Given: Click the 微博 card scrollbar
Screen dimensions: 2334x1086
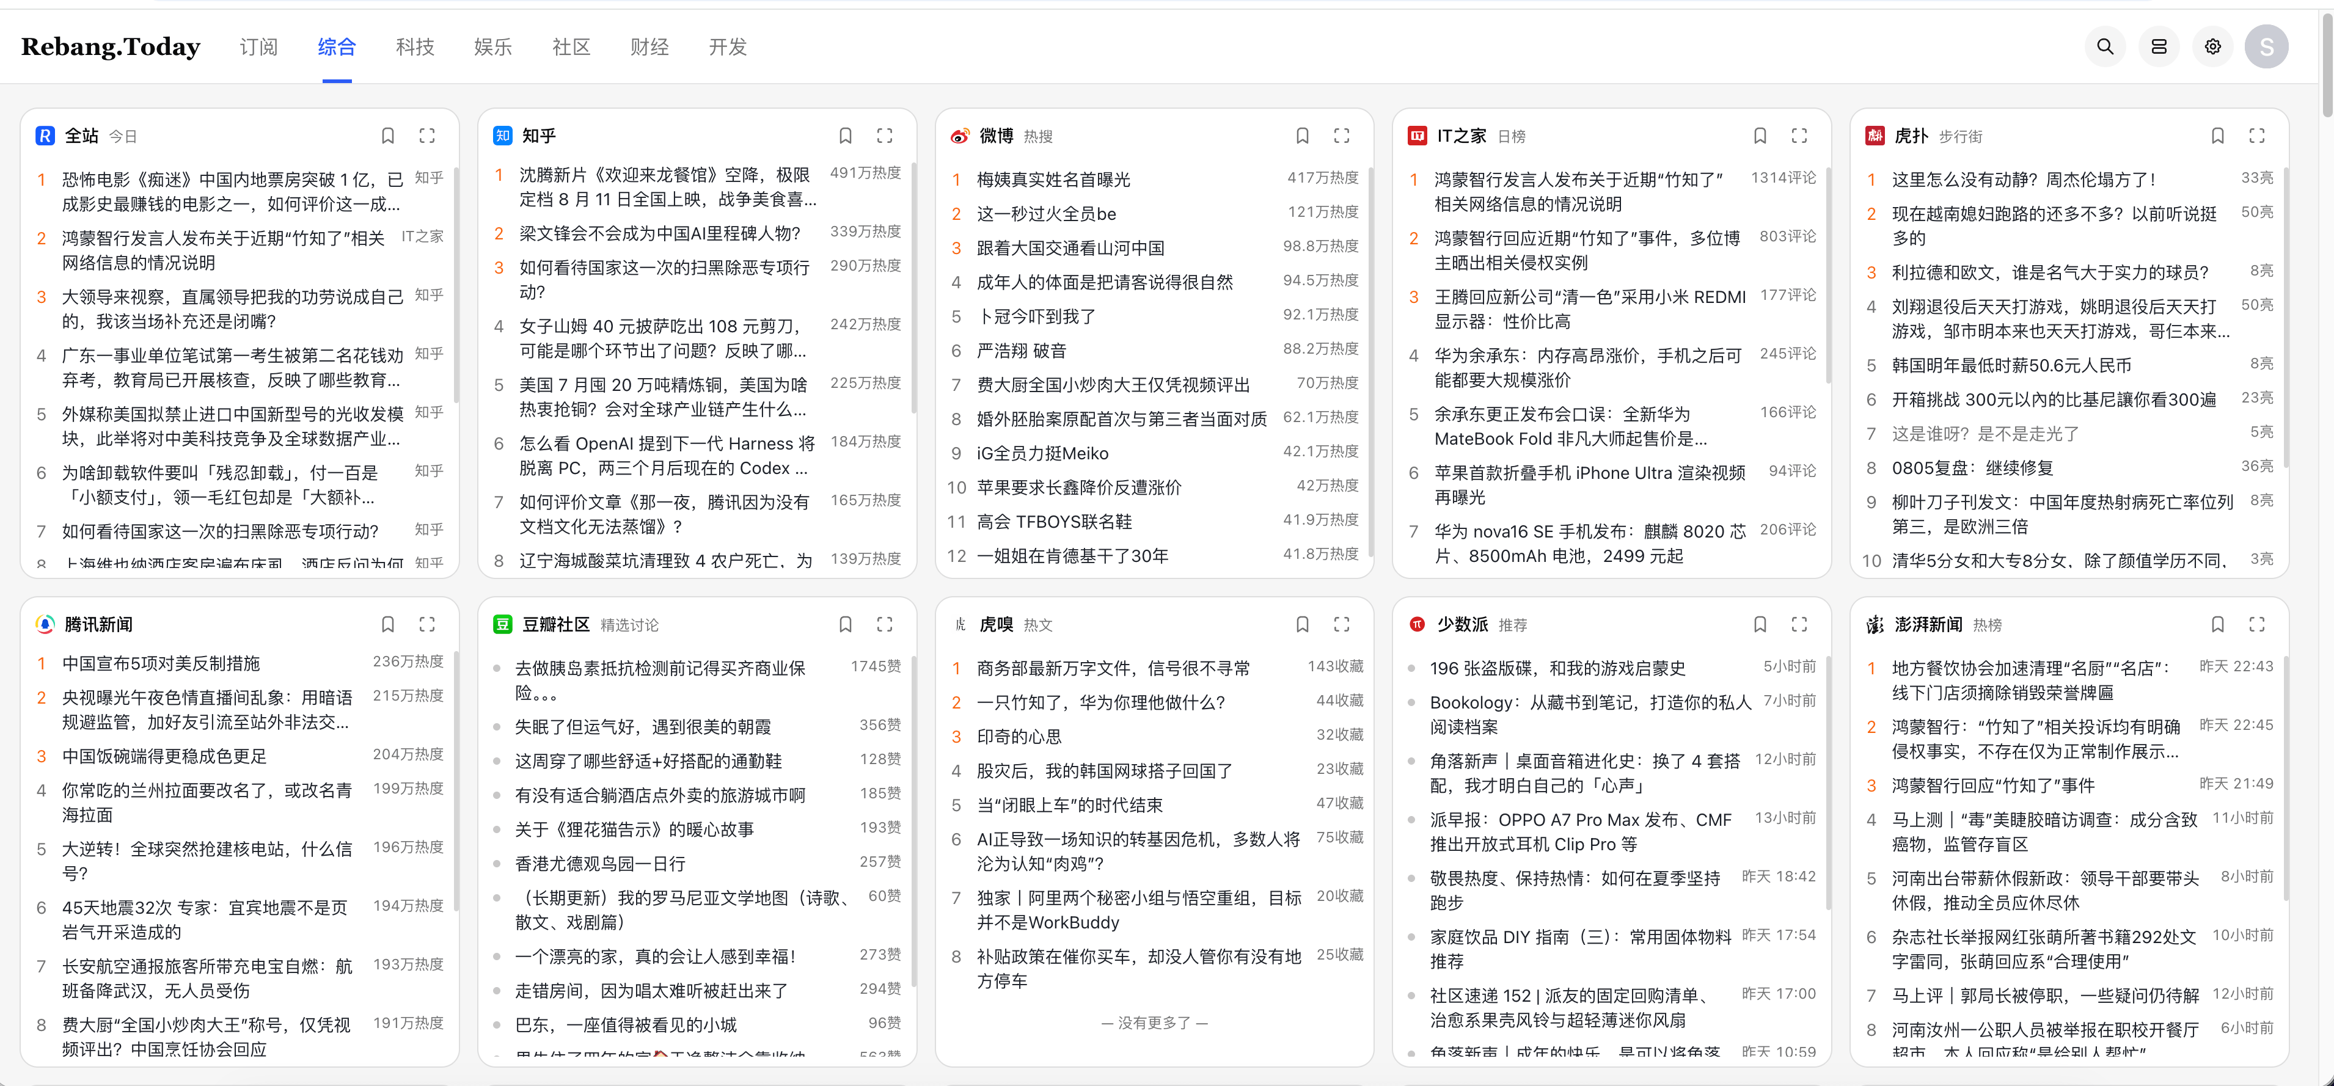Looking at the screenshot, I should pyautogui.click(x=1370, y=362).
